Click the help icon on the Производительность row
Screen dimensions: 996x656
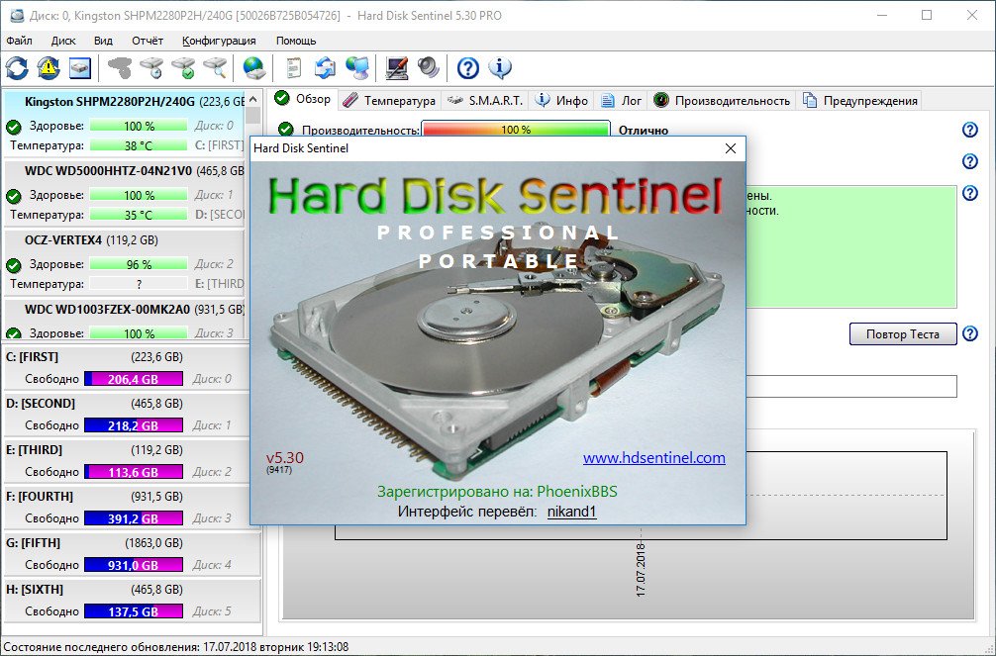(x=970, y=130)
